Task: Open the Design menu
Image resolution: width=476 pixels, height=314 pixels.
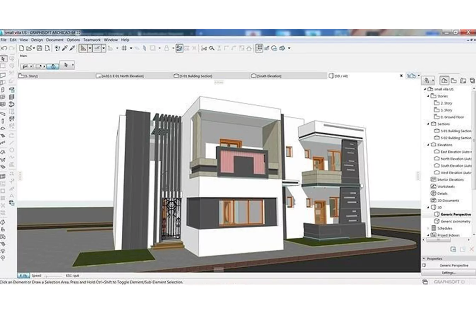Action: coord(37,40)
